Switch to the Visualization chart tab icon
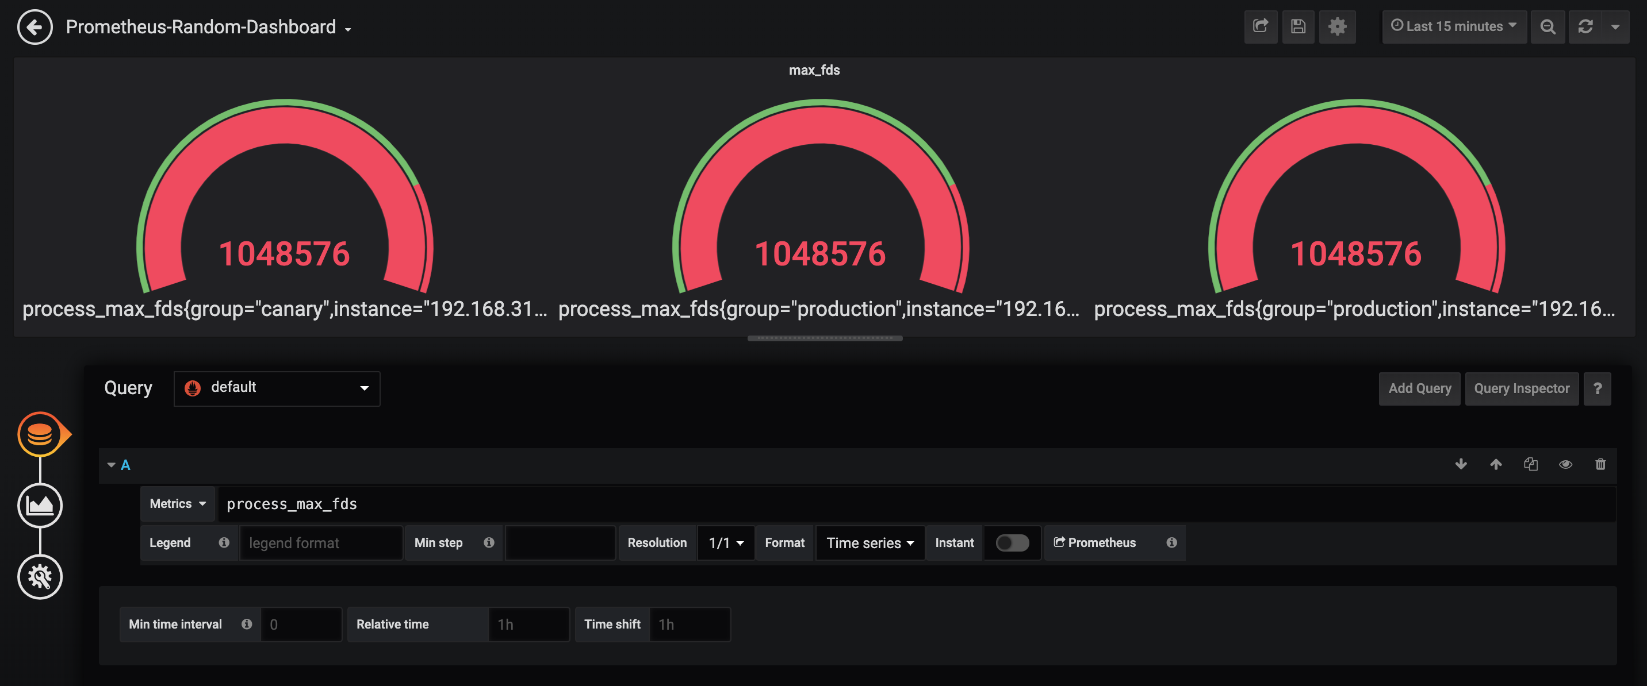1647x686 pixels. tap(40, 506)
